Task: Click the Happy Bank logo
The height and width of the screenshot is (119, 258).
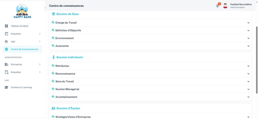Action: pos(23,11)
